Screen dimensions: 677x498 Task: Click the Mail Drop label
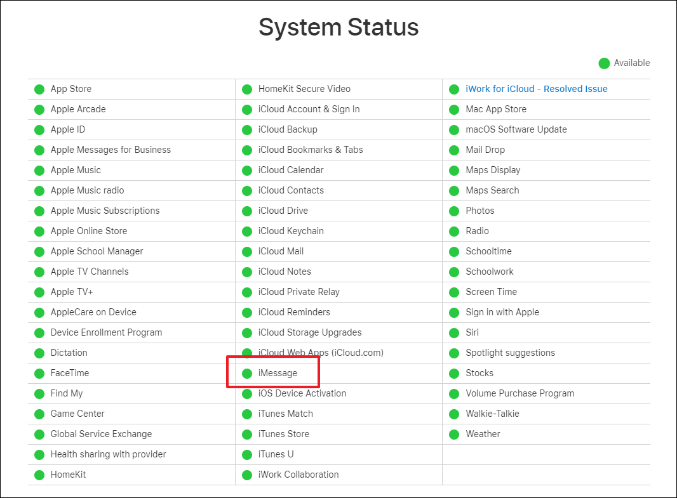[x=485, y=150]
